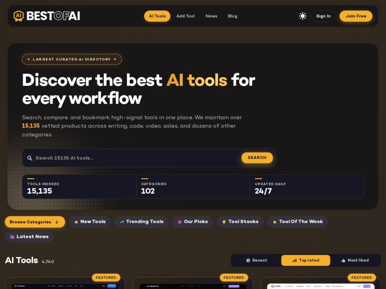Click the AI Tools section heading
386x289 pixels.
click(x=21, y=260)
